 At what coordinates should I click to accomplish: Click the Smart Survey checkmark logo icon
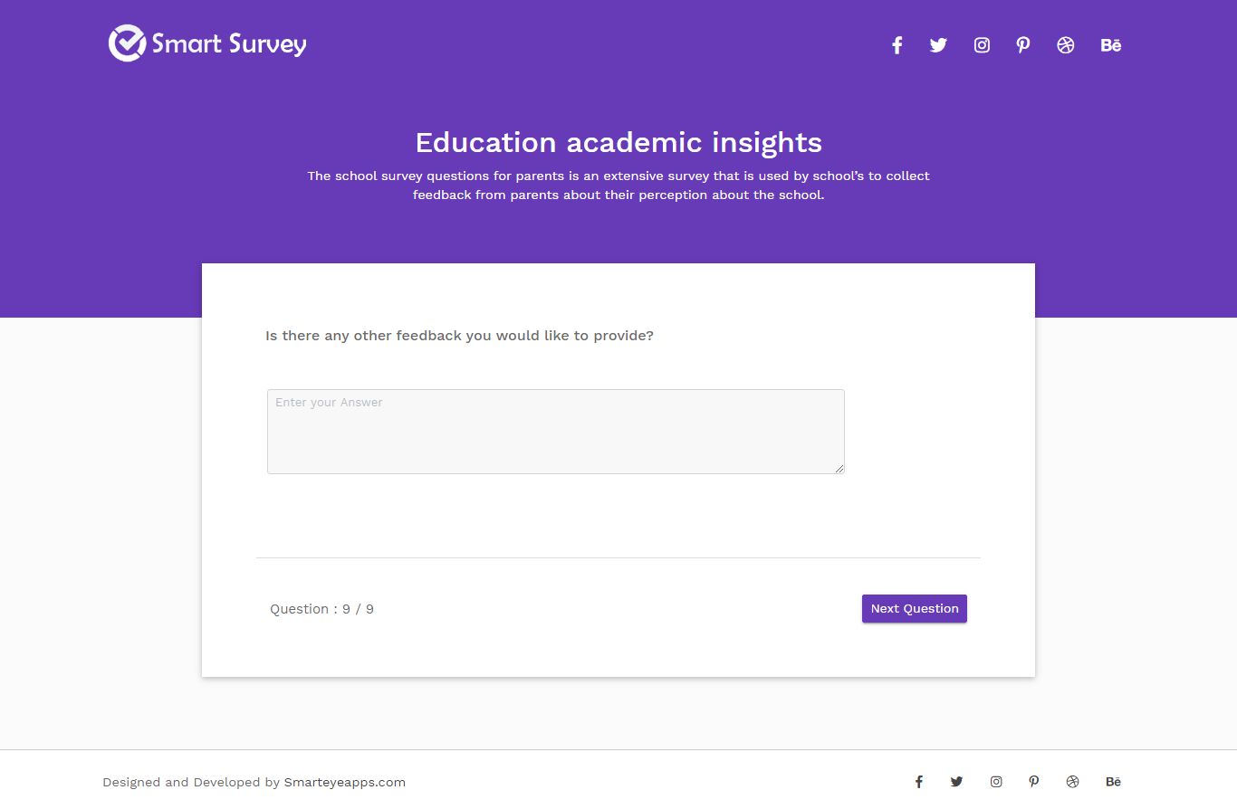[x=127, y=43]
